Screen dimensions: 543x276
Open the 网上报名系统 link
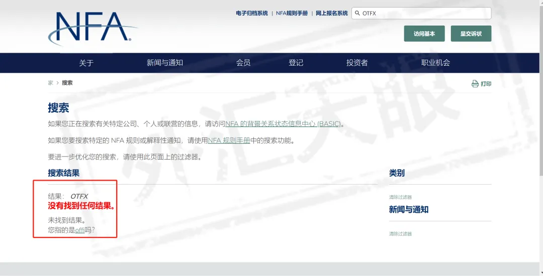click(x=331, y=13)
